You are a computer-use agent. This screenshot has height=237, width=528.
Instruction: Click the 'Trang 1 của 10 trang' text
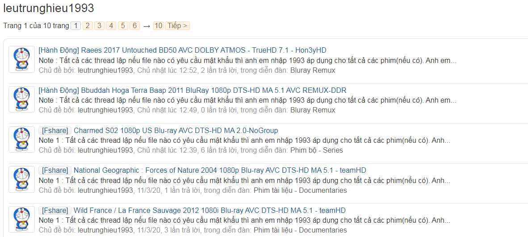[x=36, y=25]
